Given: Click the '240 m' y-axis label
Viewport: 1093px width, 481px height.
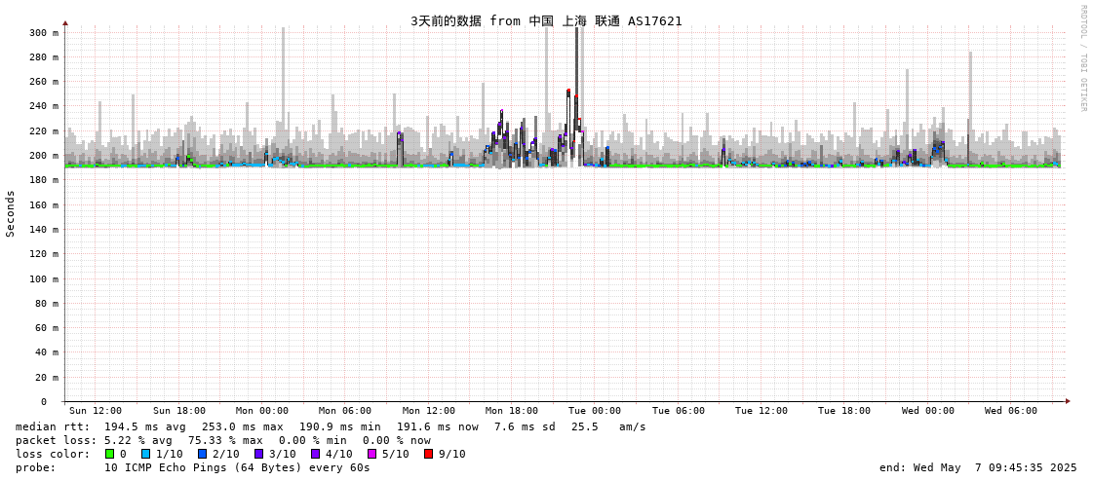Looking at the screenshot, I should pyautogui.click(x=44, y=106).
